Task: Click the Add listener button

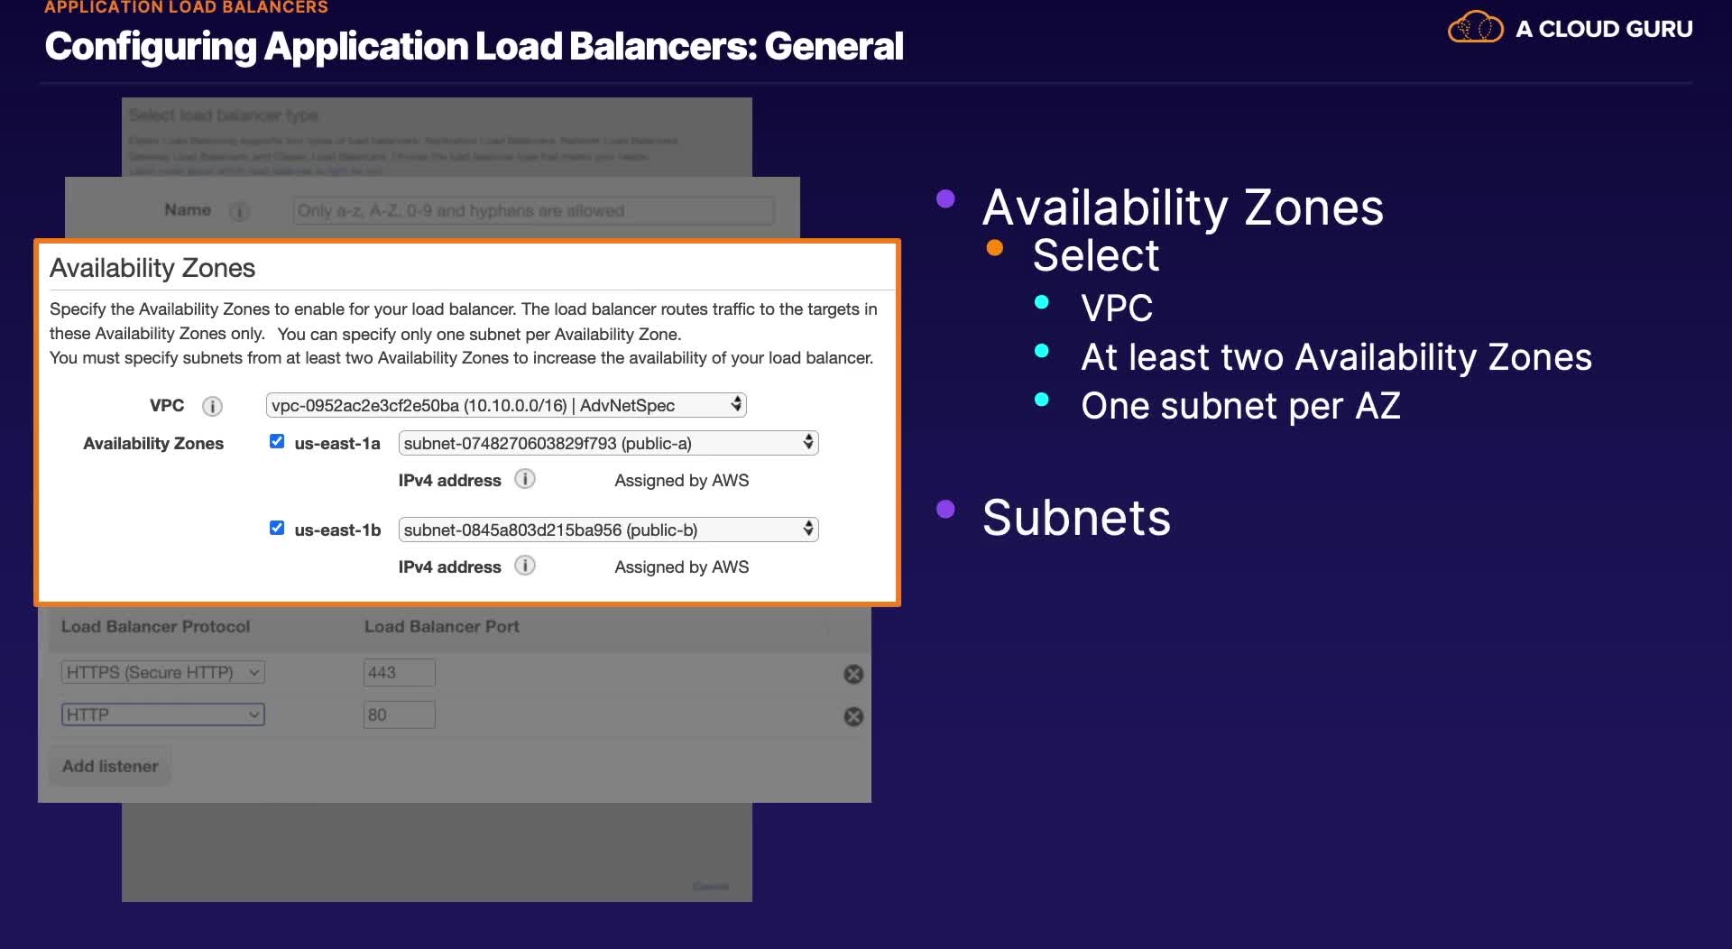Action: (110, 766)
